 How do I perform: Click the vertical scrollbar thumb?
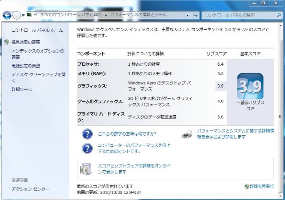280,116
